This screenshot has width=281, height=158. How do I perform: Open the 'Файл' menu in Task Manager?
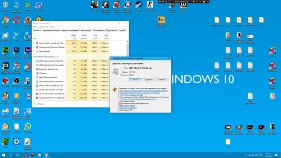(x=35, y=27)
